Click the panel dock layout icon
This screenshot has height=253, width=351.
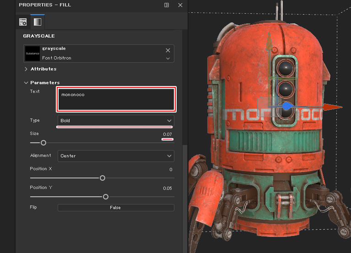click(167, 5)
